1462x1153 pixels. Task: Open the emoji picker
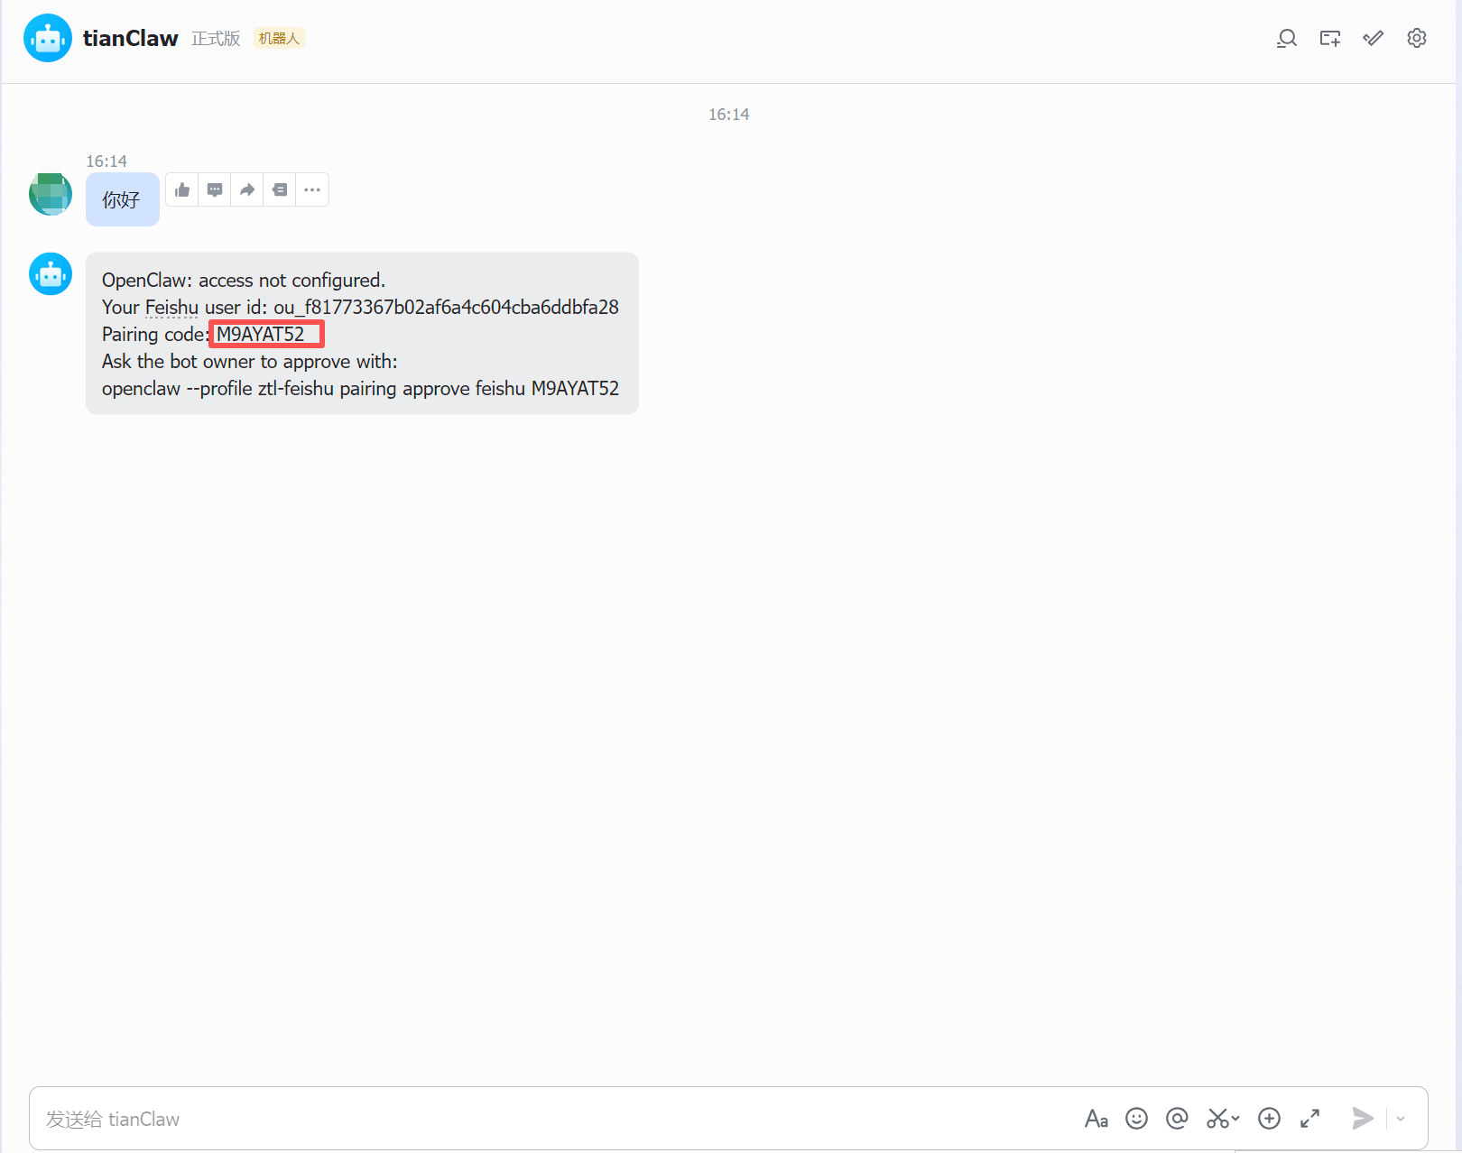tap(1137, 1118)
